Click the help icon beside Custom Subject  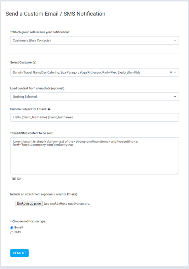tap(49, 109)
